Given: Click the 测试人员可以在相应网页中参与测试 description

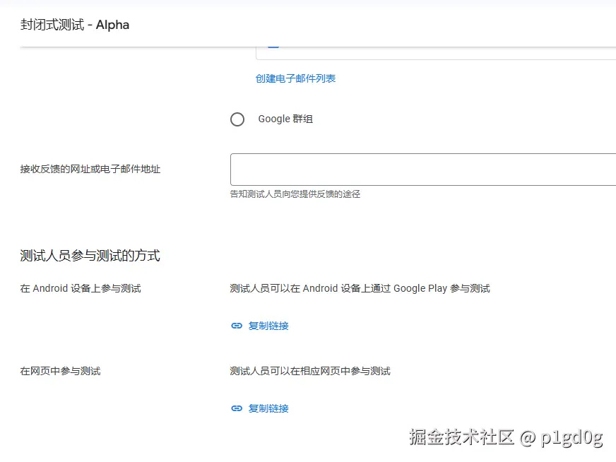Looking at the screenshot, I should tap(310, 372).
